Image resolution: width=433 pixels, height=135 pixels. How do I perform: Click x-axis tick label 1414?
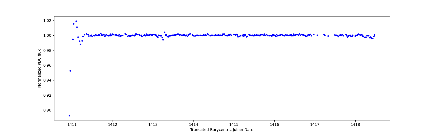coord(193,124)
